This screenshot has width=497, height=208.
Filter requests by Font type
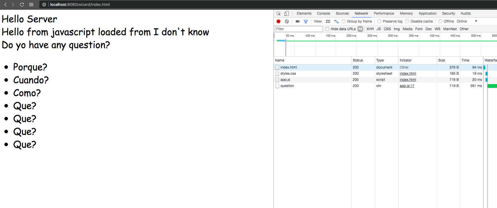(419, 29)
